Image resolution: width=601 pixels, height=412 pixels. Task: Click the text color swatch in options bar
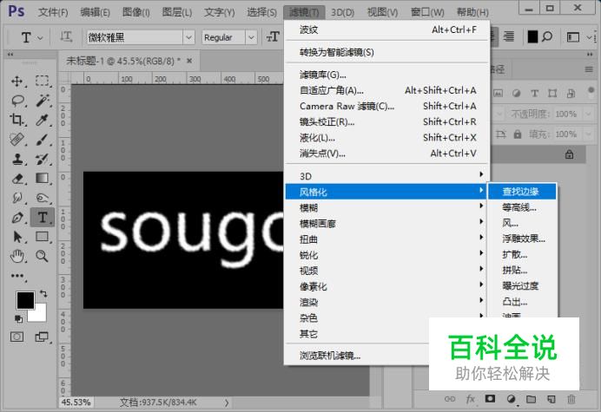[x=532, y=36]
